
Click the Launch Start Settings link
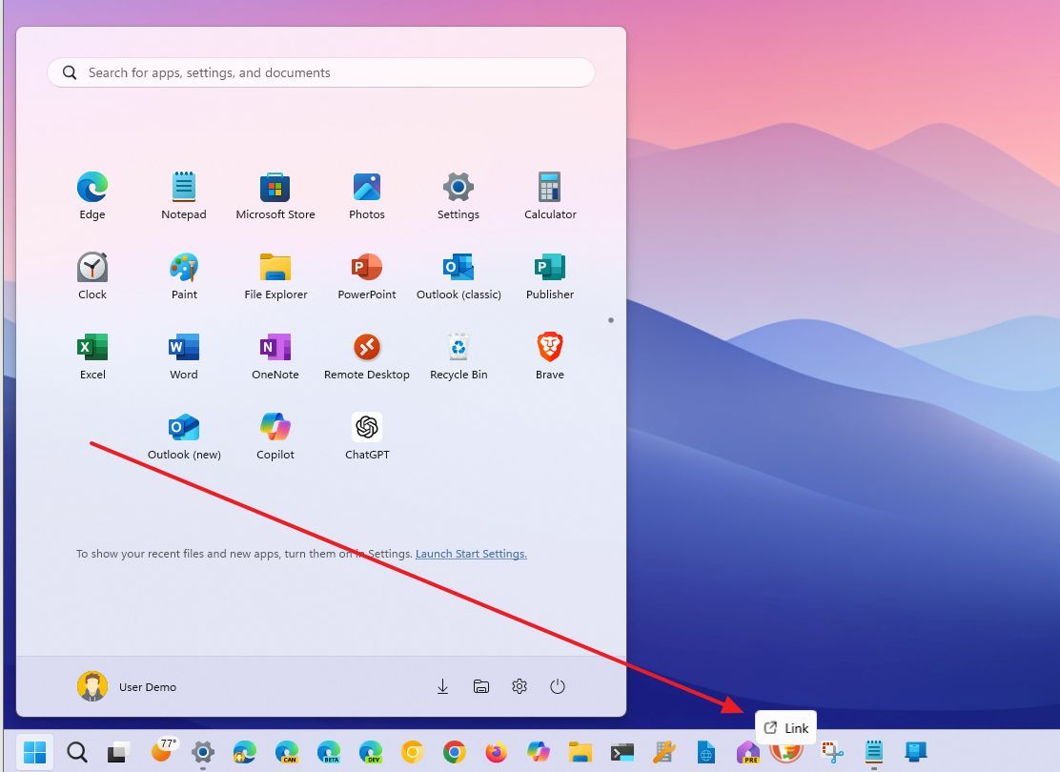click(470, 553)
